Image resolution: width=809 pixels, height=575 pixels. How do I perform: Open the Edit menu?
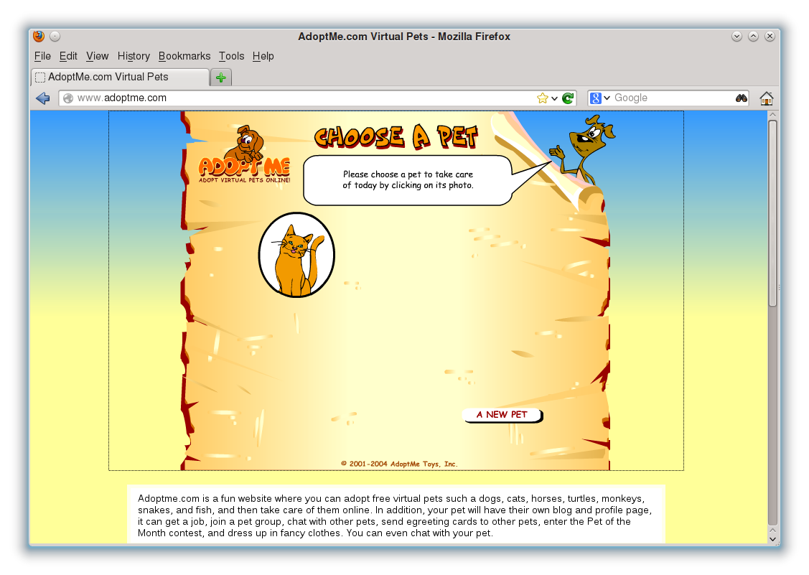coord(68,56)
